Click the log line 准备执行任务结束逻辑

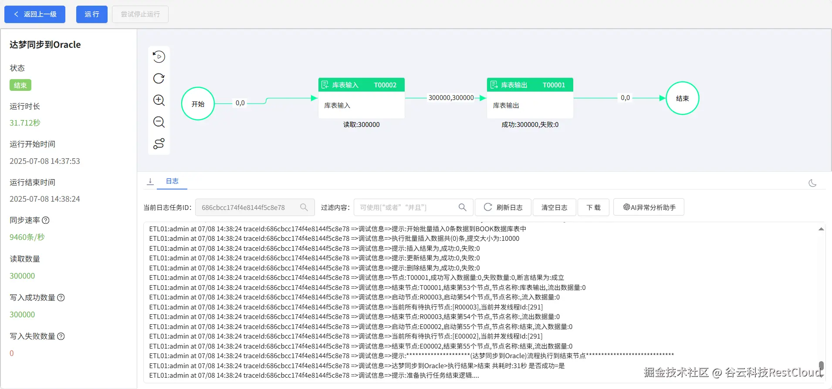click(x=314, y=376)
